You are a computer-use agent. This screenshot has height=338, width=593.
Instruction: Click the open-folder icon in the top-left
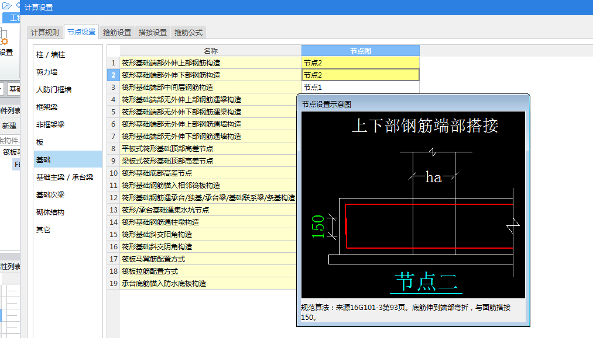coord(7,6)
